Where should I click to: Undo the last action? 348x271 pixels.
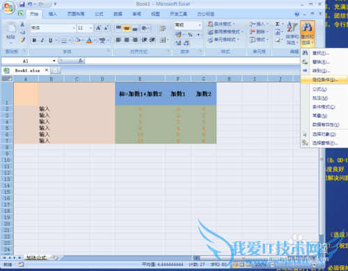click(30, 4)
